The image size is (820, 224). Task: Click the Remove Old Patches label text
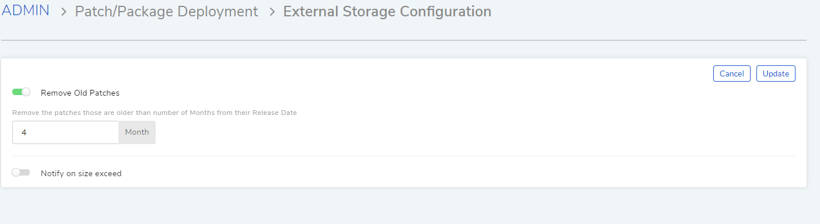click(x=80, y=93)
